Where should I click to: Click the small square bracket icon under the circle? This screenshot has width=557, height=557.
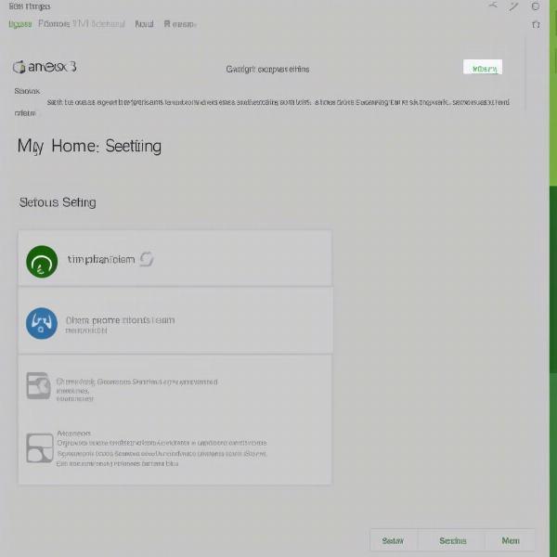pos(536,24)
